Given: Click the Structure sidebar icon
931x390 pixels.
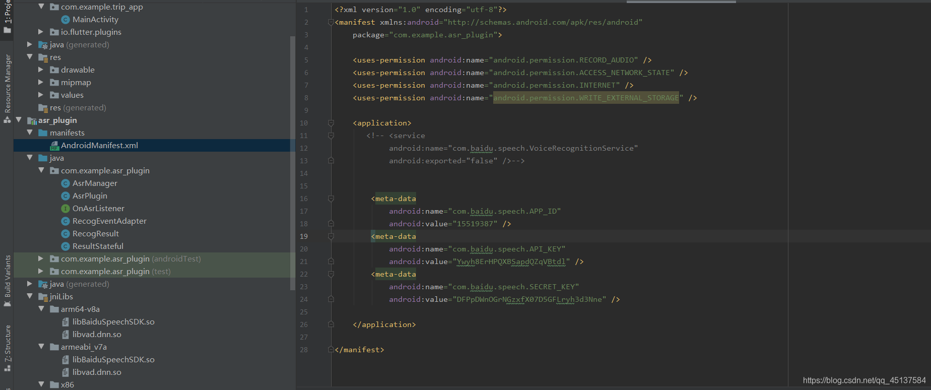Looking at the screenshot, I should [x=7, y=368].
